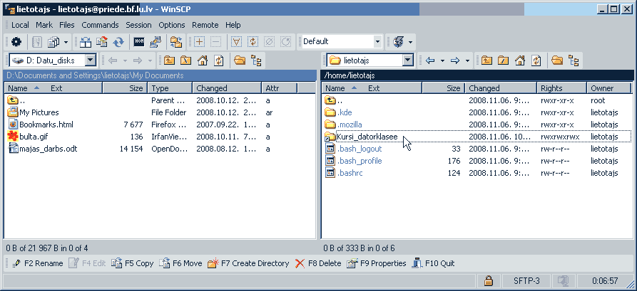Image resolution: width=637 pixels, height=291 pixels.
Task: Go to local home directory icon
Action: [x=203, y=60]
